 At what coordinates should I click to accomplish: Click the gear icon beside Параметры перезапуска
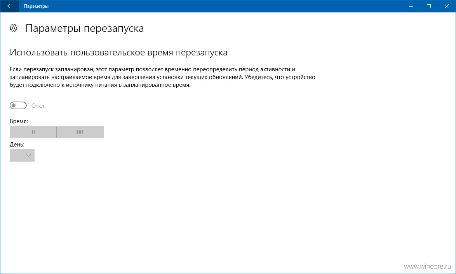click(x=14, y=28)
